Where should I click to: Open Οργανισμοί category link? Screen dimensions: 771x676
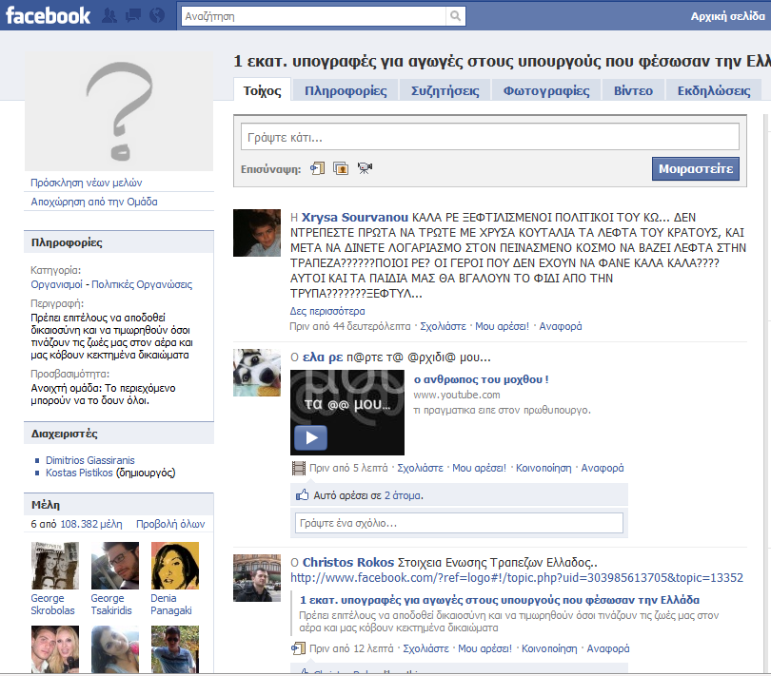56,284
